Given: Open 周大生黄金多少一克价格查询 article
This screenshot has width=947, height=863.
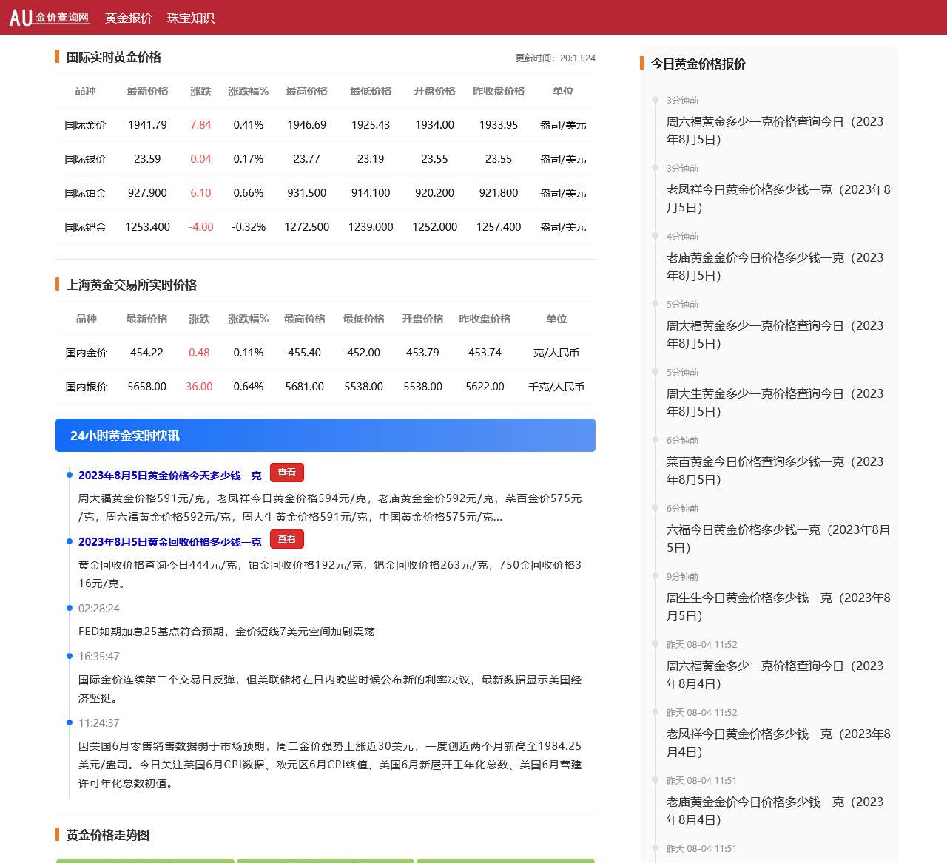Looking at the screenshot, I should 775,402.
